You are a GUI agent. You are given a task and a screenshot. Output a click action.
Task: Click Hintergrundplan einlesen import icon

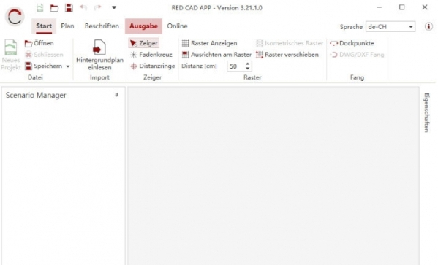pos(99,55)
